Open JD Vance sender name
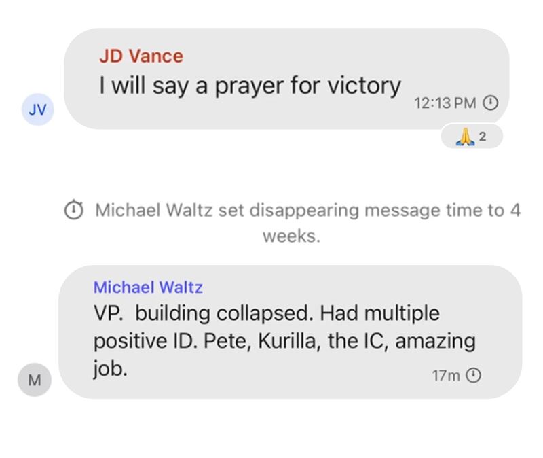 pyautogui.click(x=141, y=56)
